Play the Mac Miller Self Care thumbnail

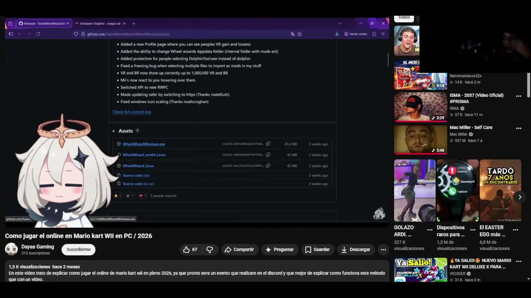point(420,139)
